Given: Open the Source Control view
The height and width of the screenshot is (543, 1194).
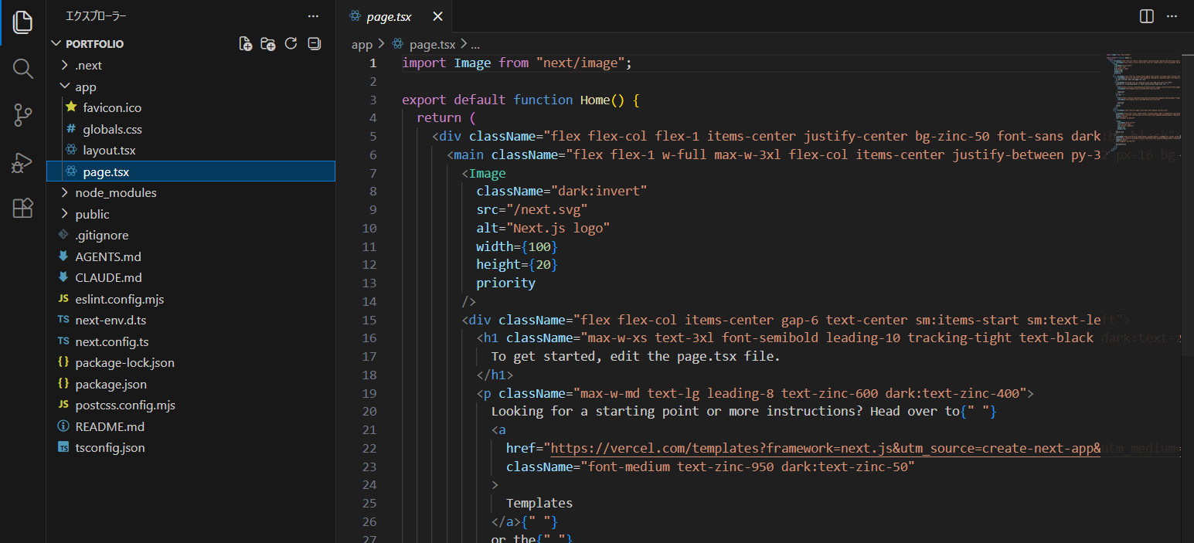Looking at the screenshot, I should click(x=22, y=115).
